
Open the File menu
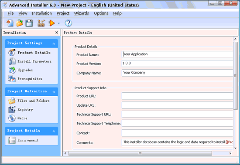click(x=10, y=13)
